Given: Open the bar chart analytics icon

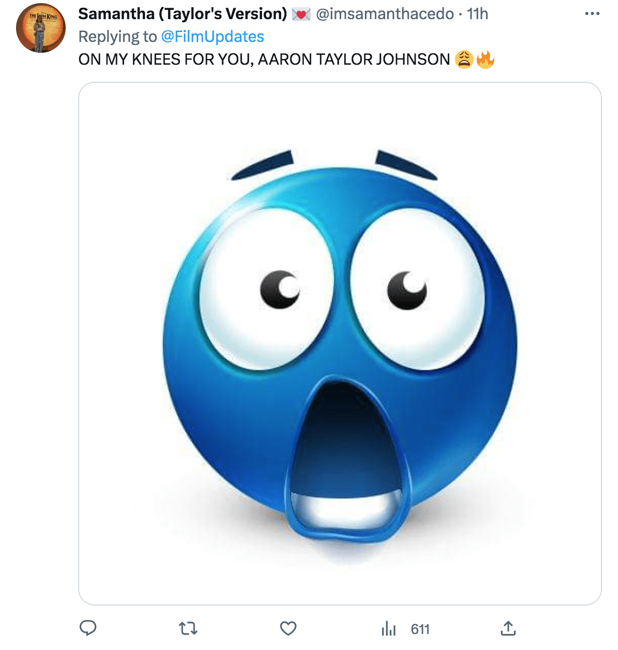Looking at the screenshot, I should [389, 629].
